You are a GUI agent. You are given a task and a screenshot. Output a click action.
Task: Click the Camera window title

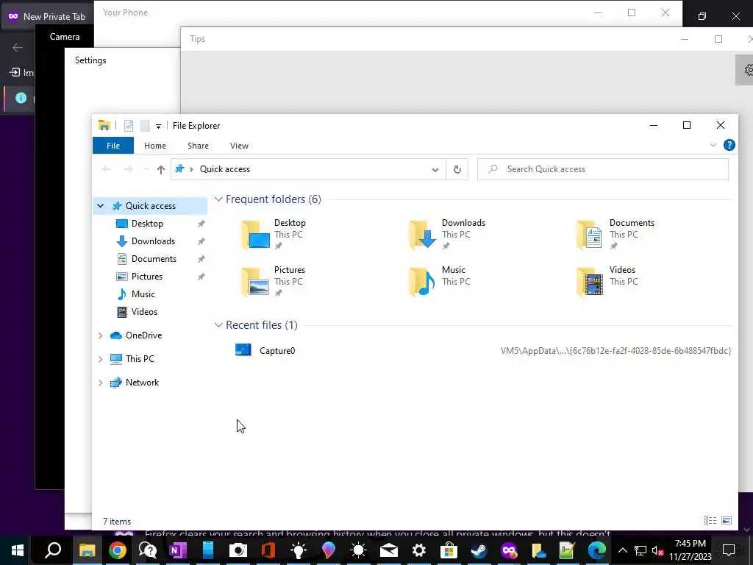(65, 37)
